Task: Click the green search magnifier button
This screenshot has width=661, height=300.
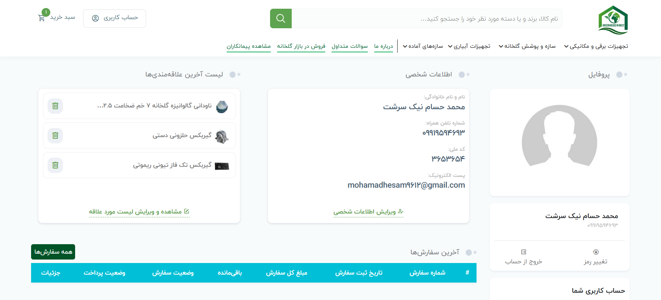Action: (x=281, y=18)
